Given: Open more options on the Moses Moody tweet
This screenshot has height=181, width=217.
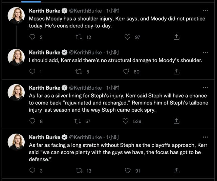Looking at the screenshot, I should (205, 10).
